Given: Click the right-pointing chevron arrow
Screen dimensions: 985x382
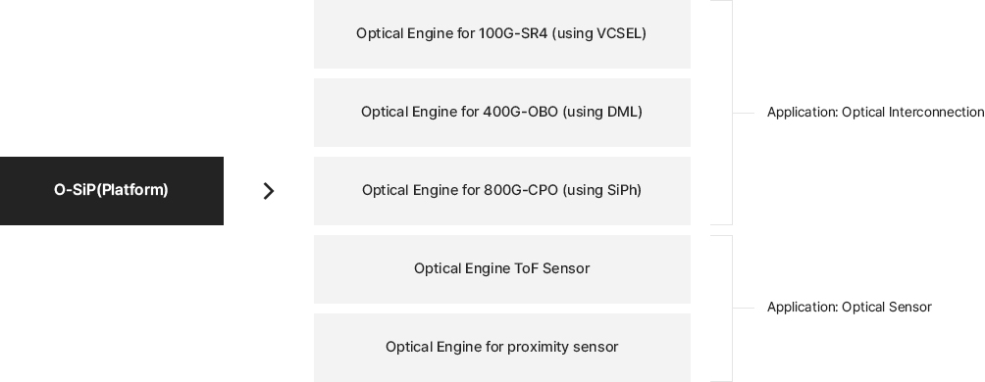Looking at the screenshot, I should pyautogui.click(x=268, y=191).
